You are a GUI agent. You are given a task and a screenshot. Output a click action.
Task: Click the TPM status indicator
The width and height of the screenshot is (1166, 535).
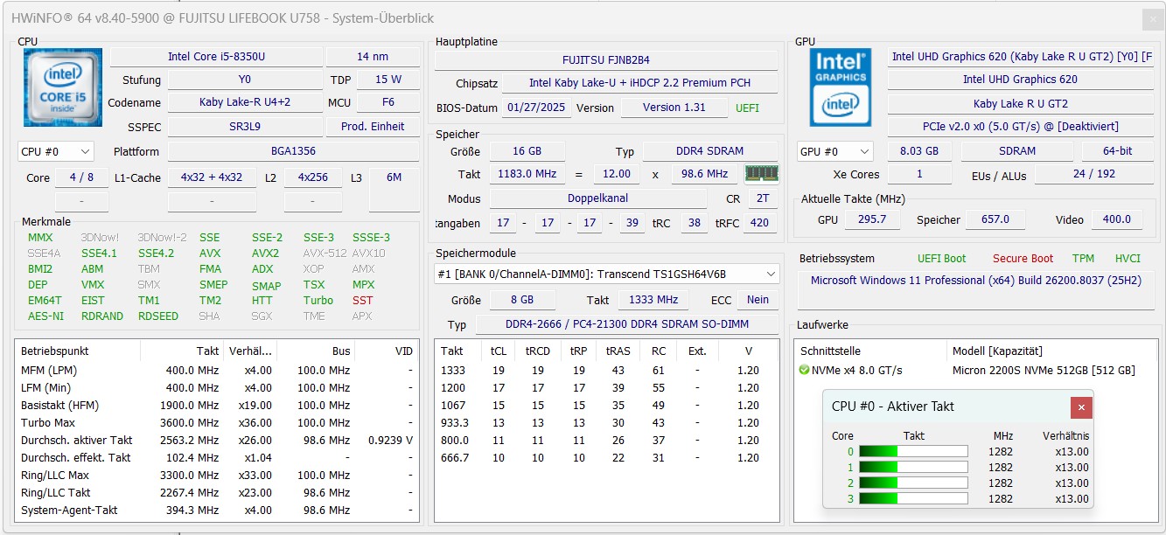point(1083,259)
